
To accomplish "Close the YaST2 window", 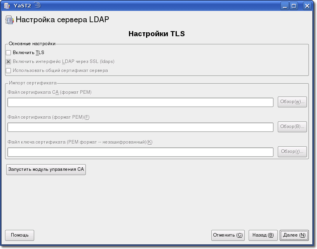I will [307, 6].
